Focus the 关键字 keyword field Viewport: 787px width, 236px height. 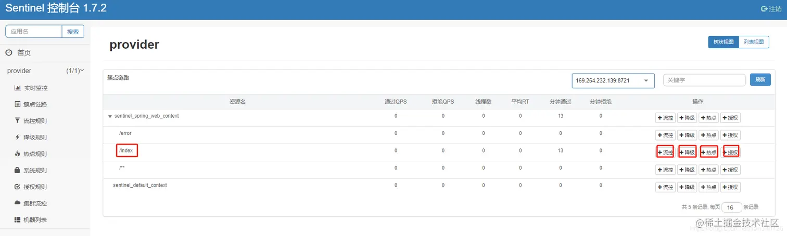(704, 80)
